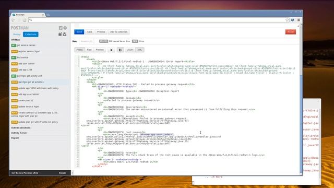This screenshot has width=334, height=188.
Task: Open "register service 'frgov'" request
Action: tap(40, 51)
